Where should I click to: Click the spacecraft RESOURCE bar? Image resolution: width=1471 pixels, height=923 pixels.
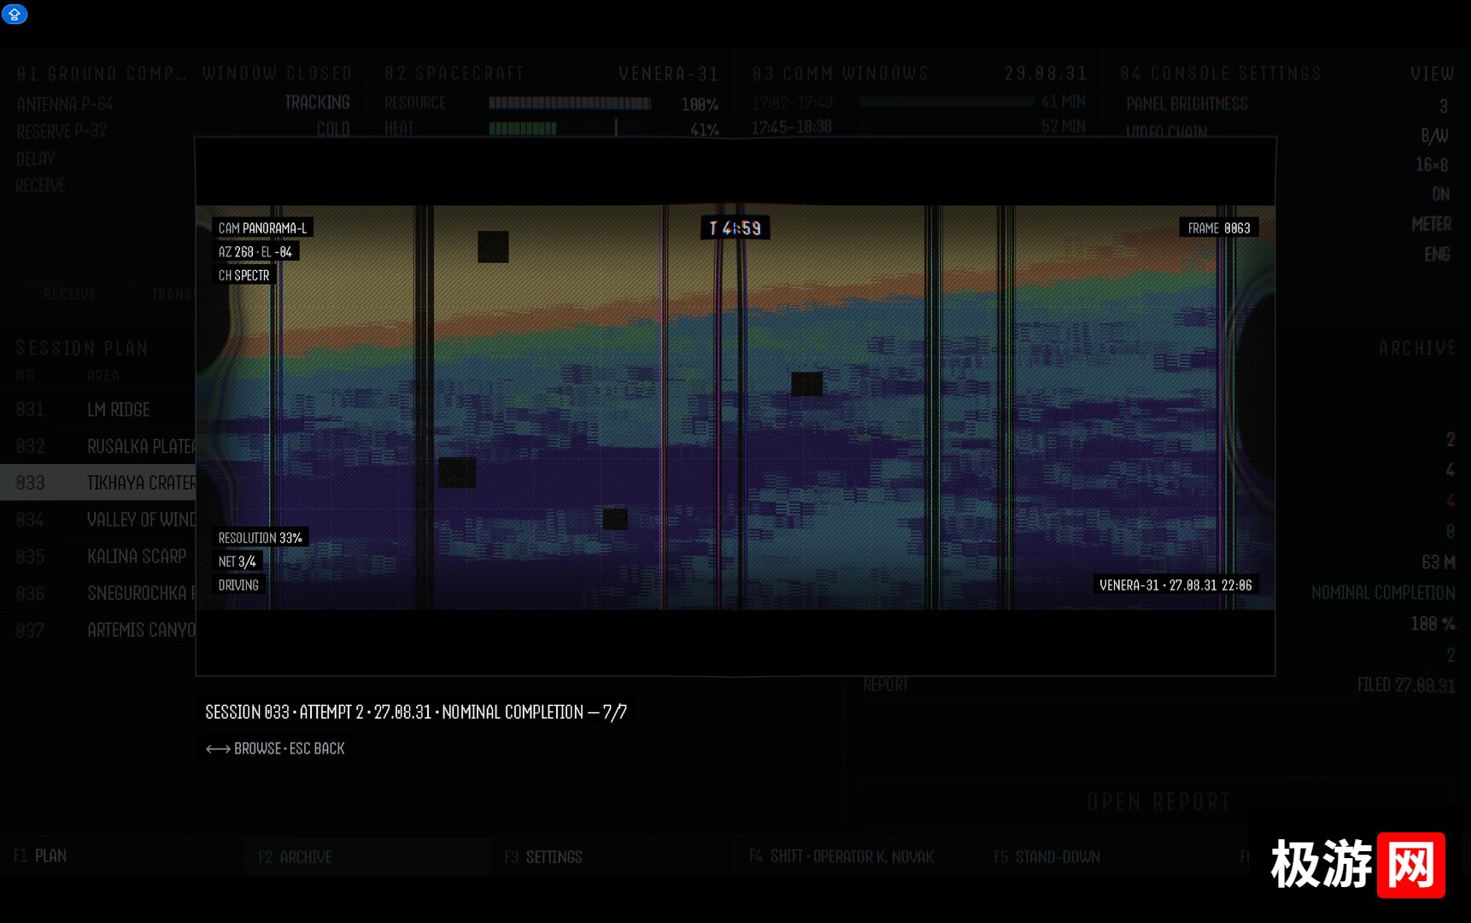point(570,103)
